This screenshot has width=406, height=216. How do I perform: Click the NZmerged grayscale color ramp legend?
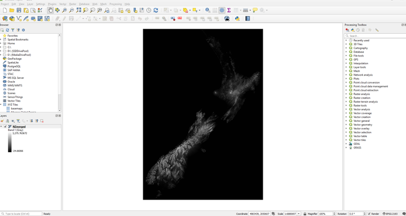[10, 142]
